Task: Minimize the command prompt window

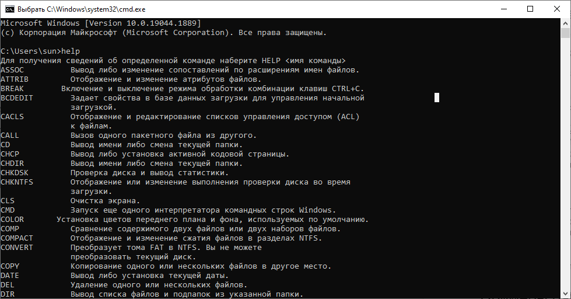Action: coord(503,9)
